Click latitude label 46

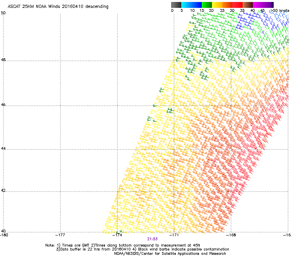click(3, 105)
